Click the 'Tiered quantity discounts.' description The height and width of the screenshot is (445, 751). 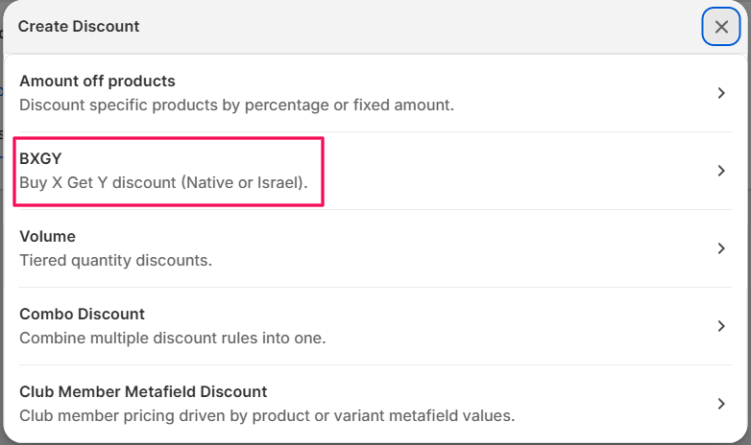point(115,260)
